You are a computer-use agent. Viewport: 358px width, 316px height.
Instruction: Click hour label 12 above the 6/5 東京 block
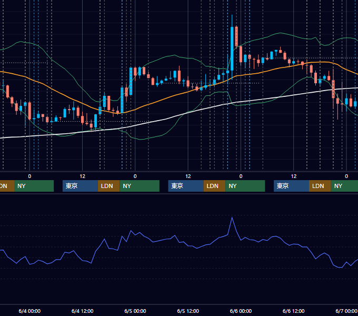pyautogui.click(x=188, y=176)
